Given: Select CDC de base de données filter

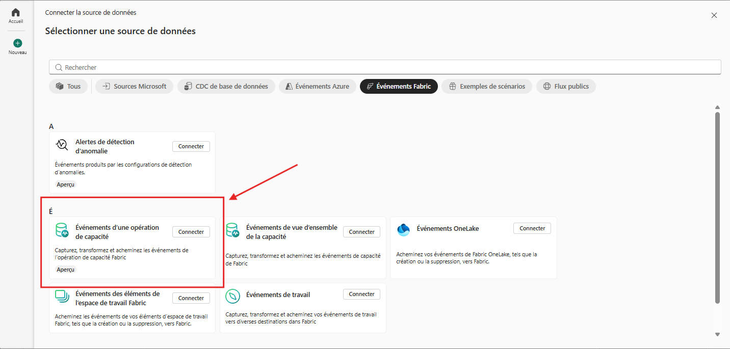Looking at the screenshot, I should (x=226, y=86).
